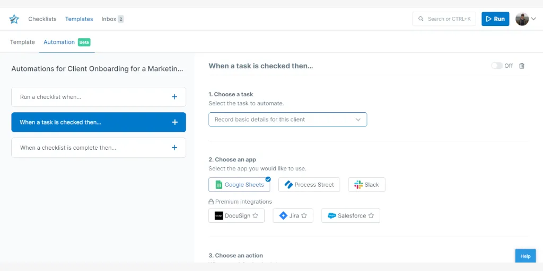Expand the user account menu chevron
Viewport: 543px width, 271px height.
[533, 19]
